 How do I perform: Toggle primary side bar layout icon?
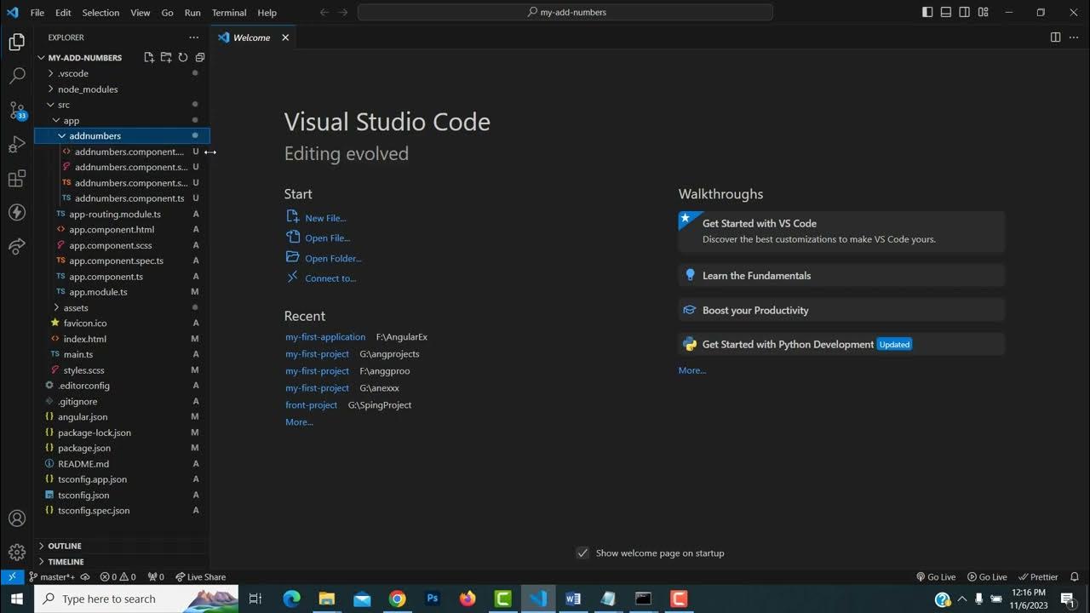click(927, 13)
